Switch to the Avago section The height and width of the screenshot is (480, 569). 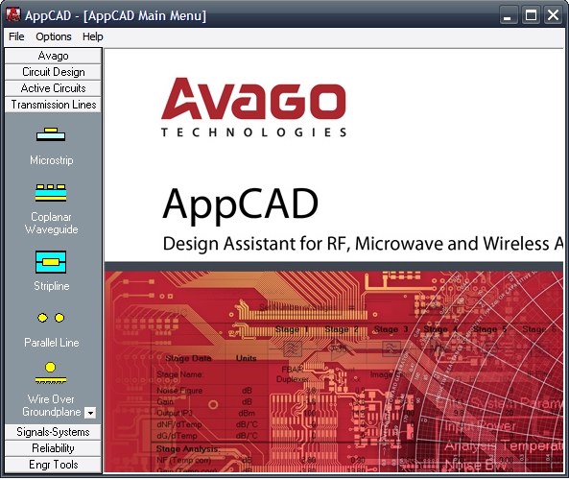click(x=53, y=56)
